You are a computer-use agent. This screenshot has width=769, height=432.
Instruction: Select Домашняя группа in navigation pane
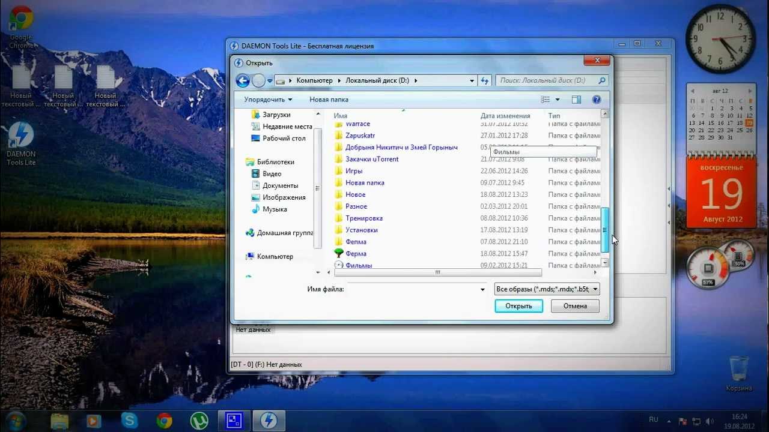click(279, 233)
